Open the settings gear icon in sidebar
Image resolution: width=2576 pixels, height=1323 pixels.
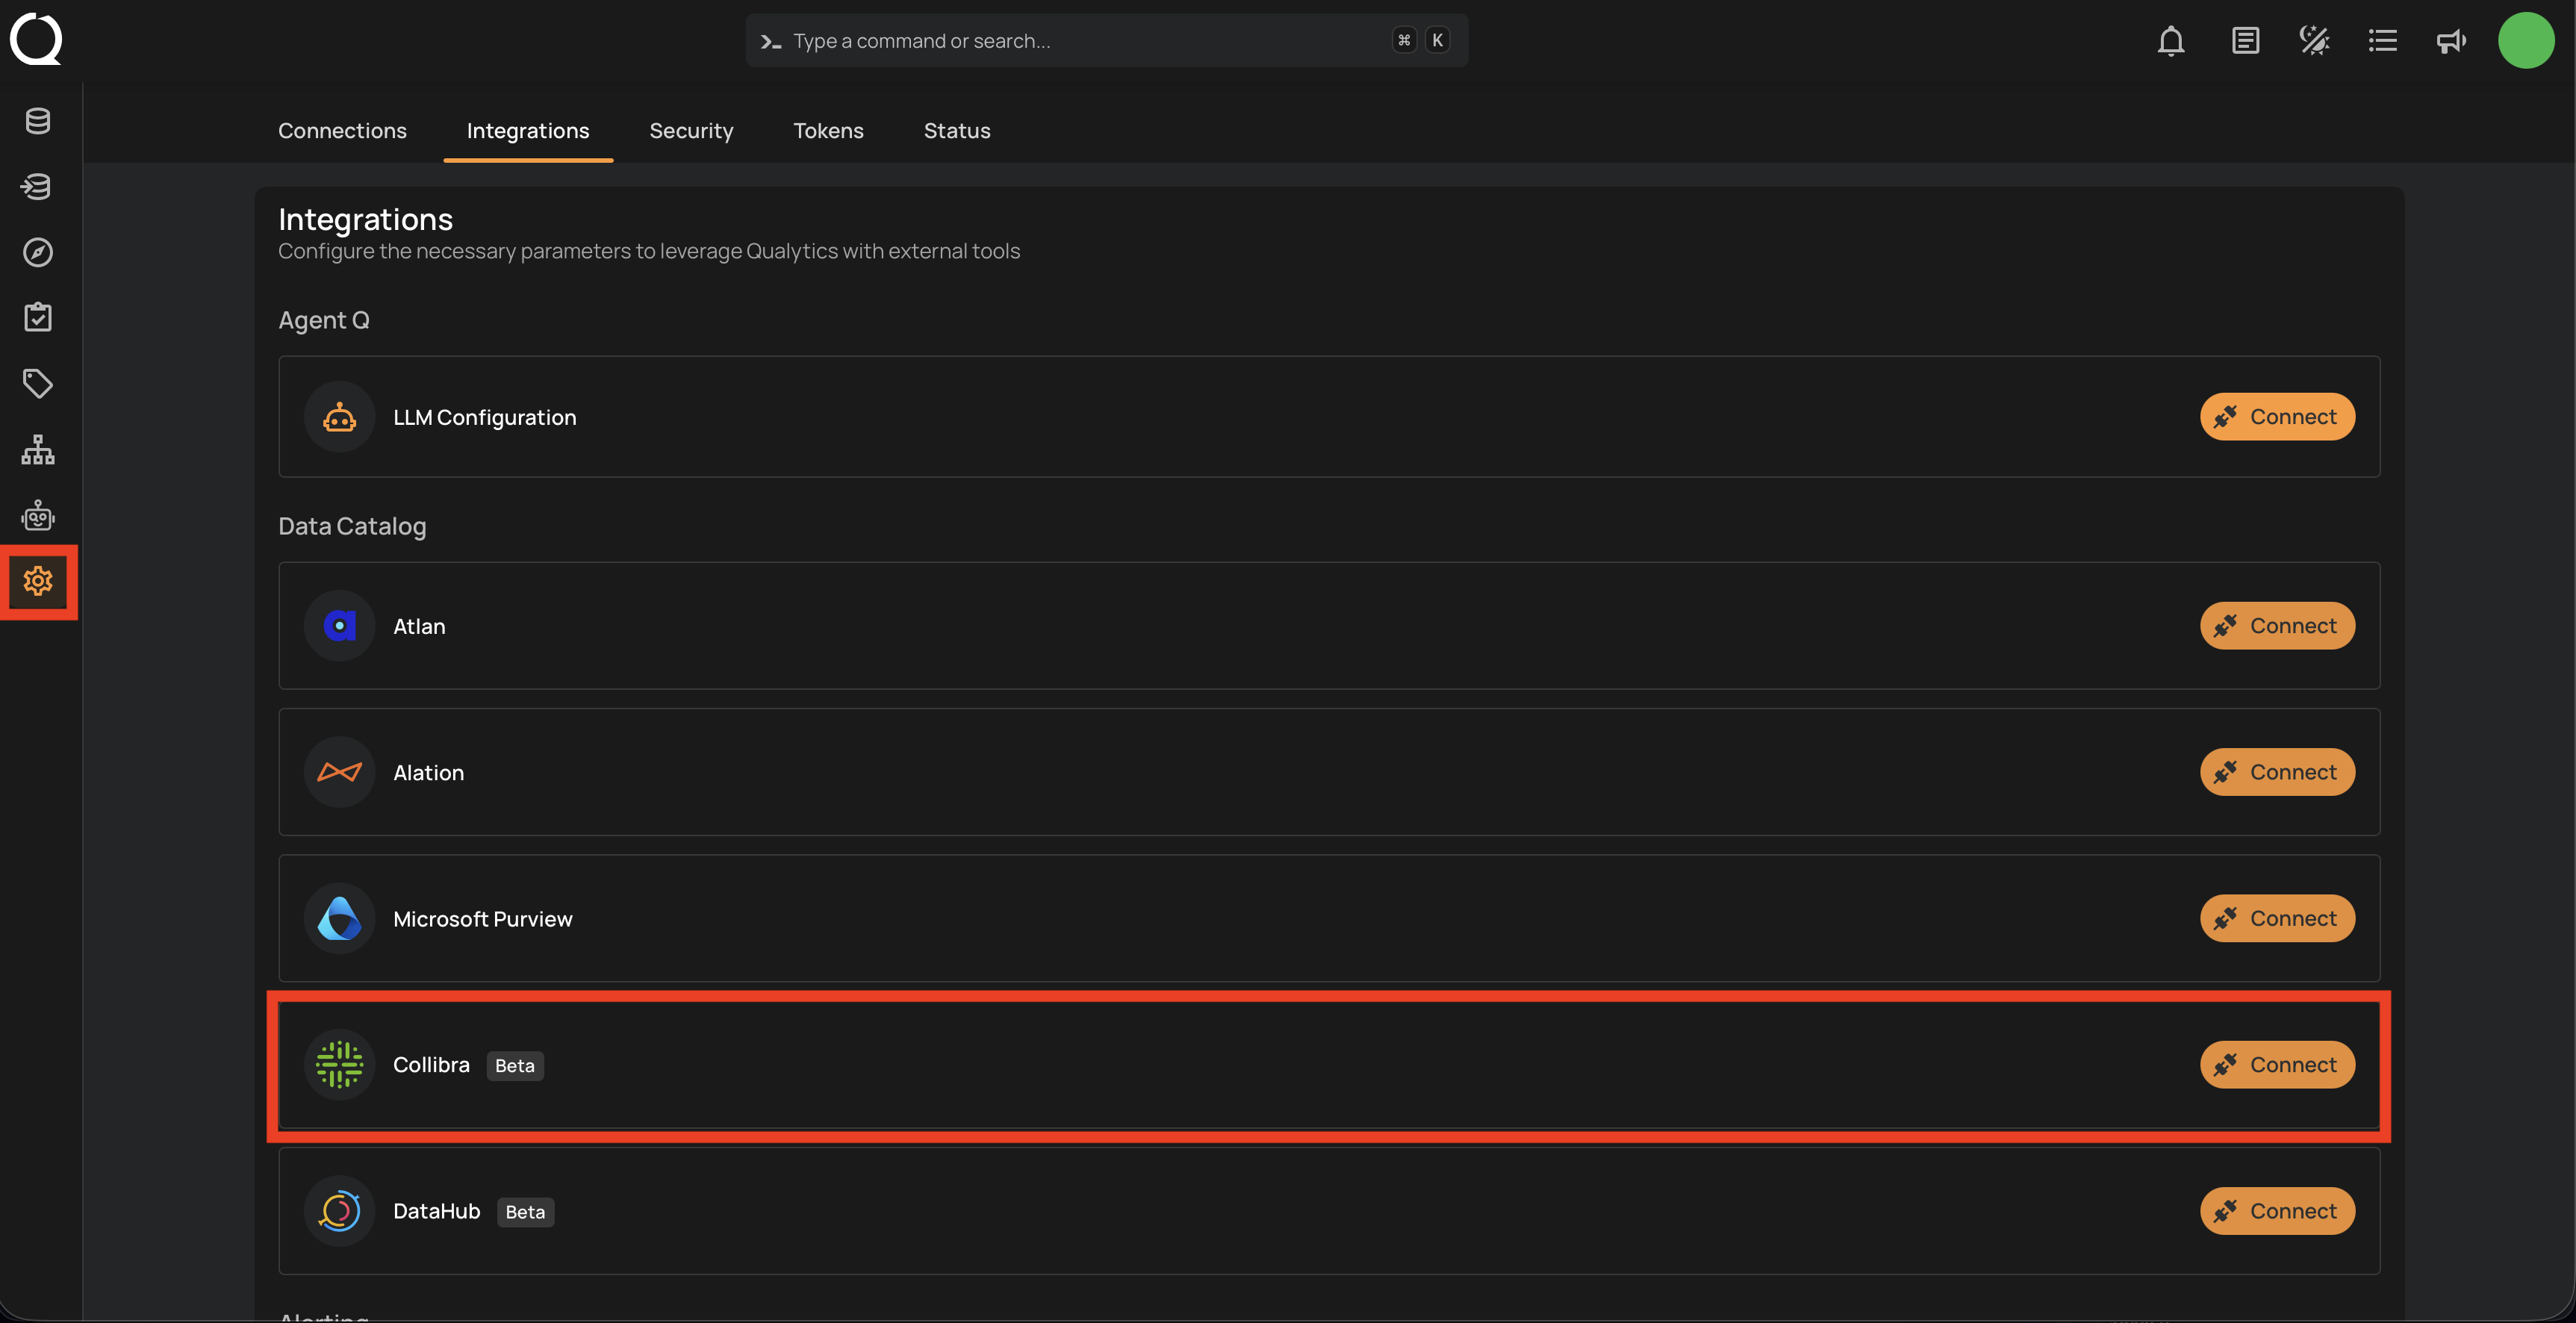pos(38,581)
